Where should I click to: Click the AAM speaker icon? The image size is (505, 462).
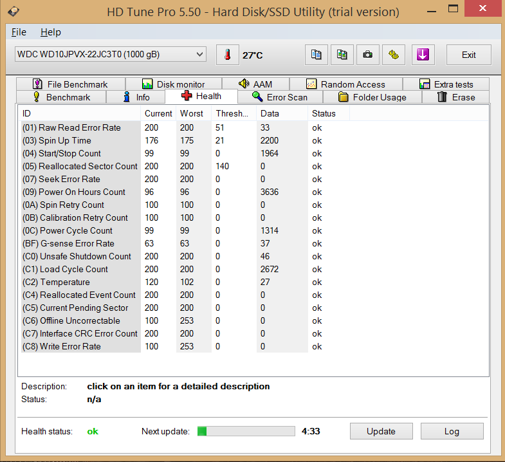(244, 84)
